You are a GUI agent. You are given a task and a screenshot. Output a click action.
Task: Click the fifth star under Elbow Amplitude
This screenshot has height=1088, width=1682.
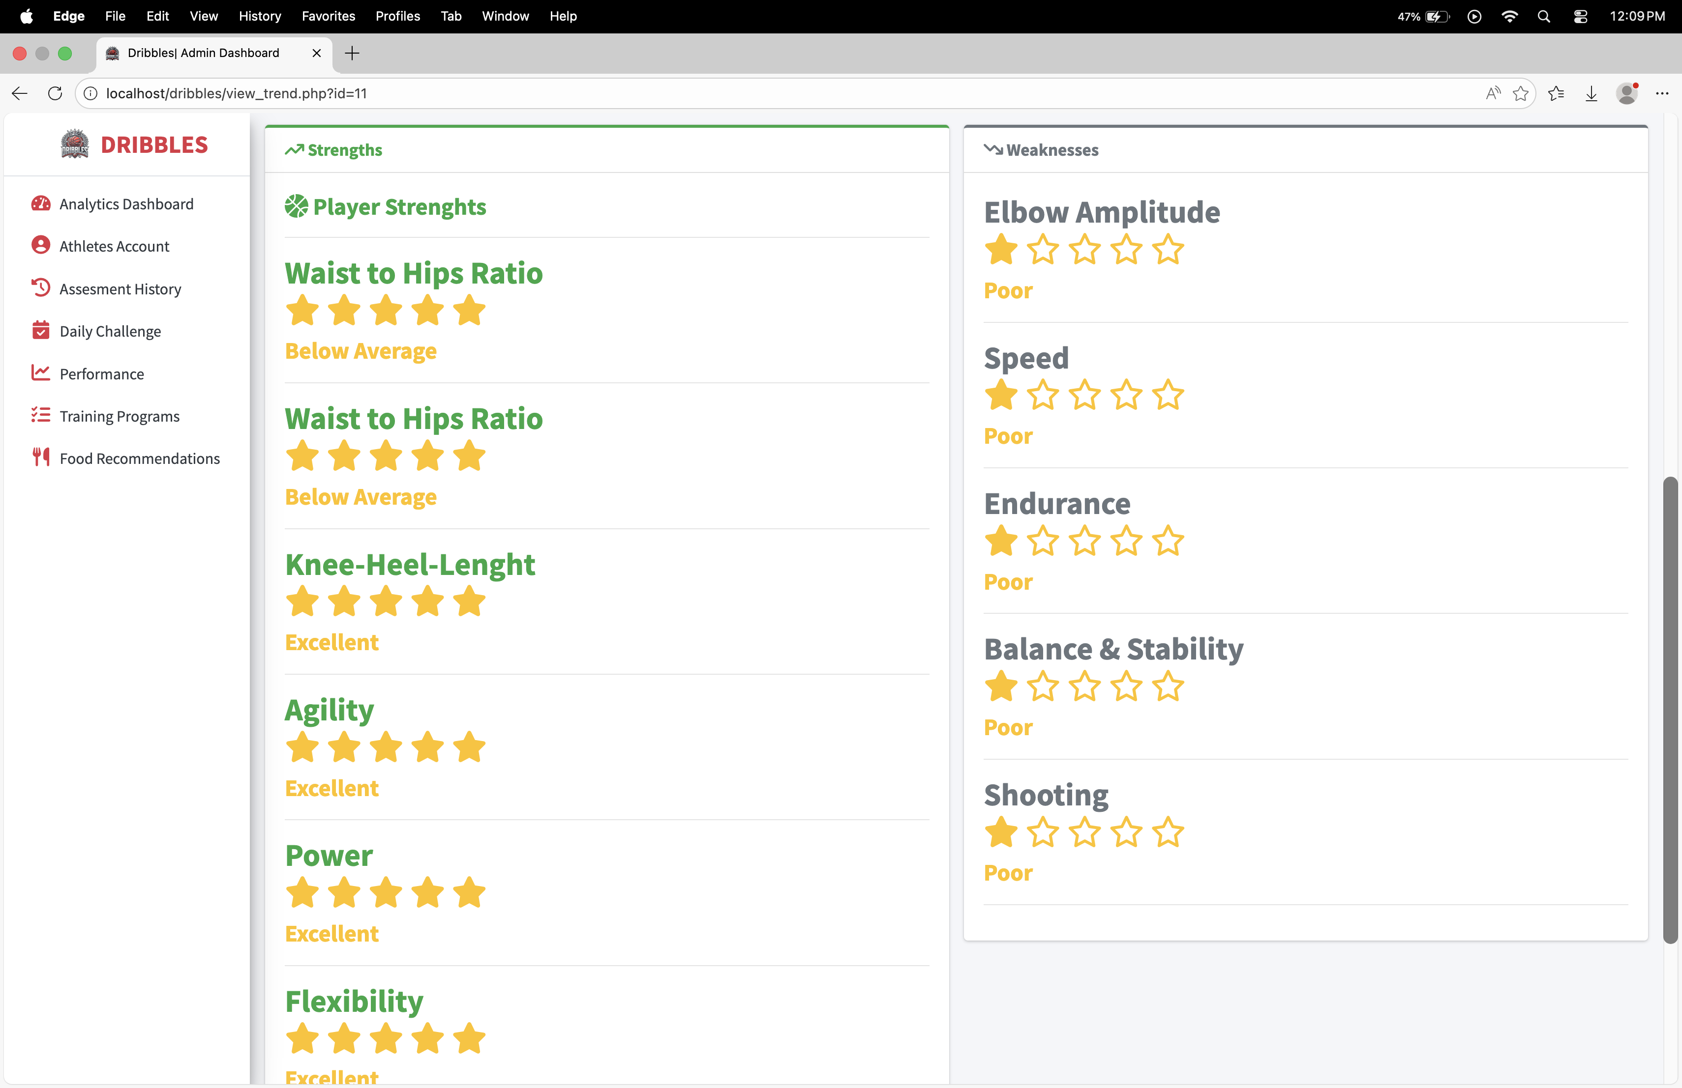(x=1168, y=250)
